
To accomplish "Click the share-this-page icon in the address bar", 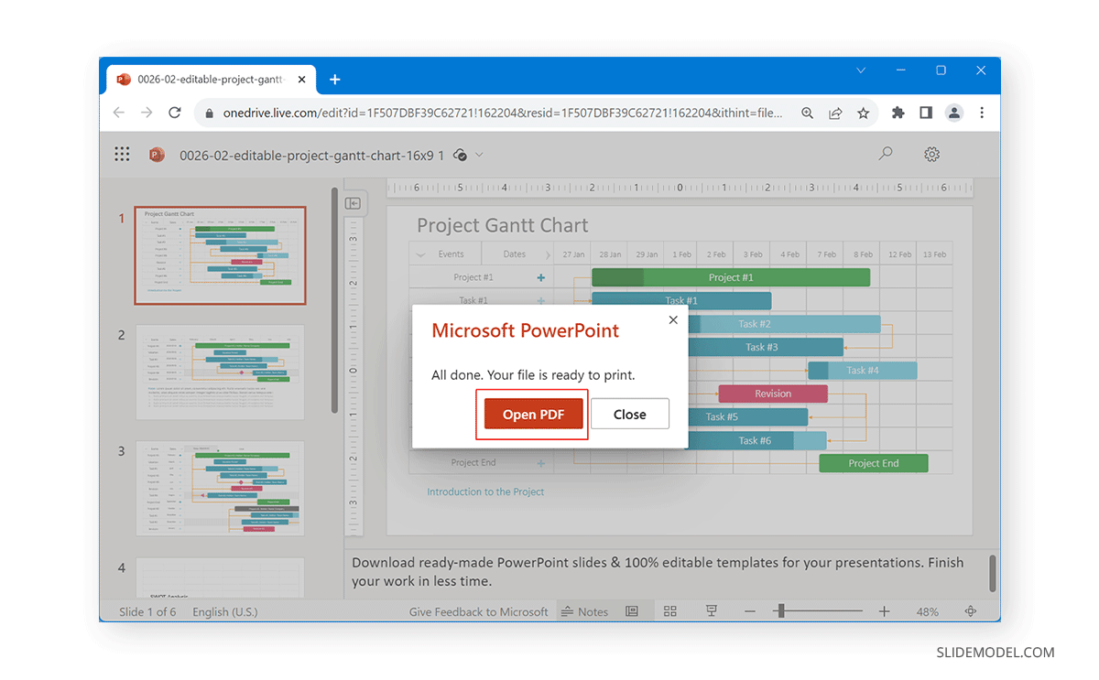I will 835,113.
